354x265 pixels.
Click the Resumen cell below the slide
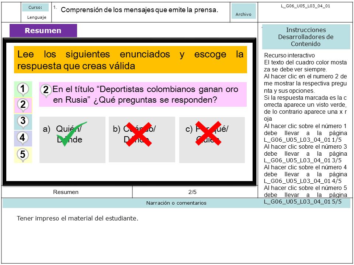(x=66, y=192)
